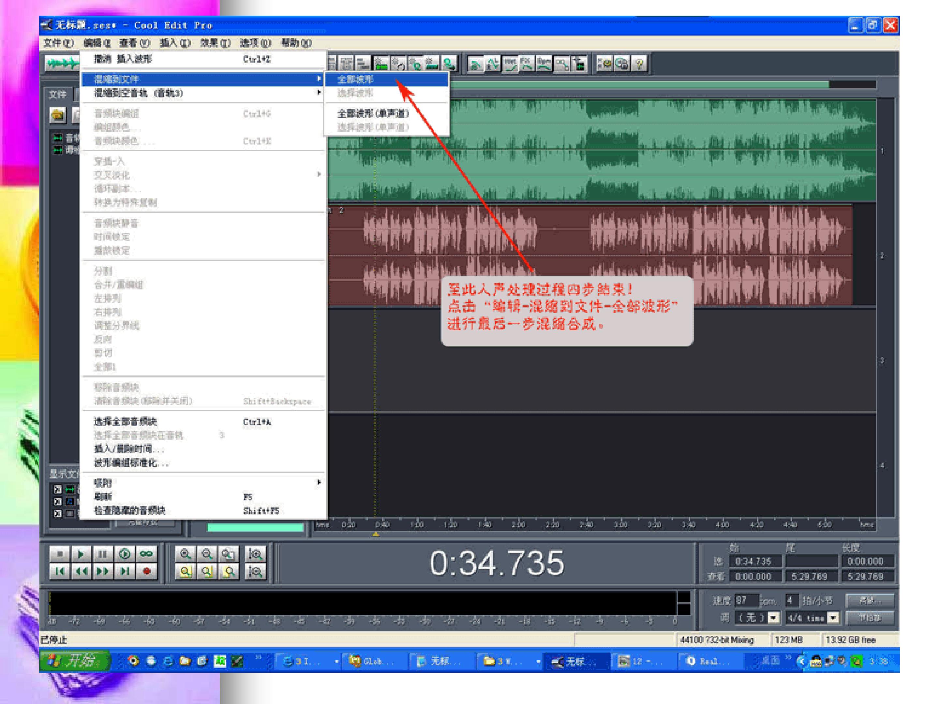Click the first yellow zoom-to-selection icon

(185, 572)
